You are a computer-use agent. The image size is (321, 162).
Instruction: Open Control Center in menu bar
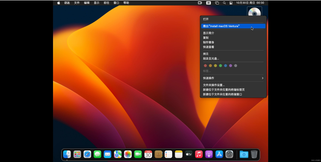click(x=231, y=3)
